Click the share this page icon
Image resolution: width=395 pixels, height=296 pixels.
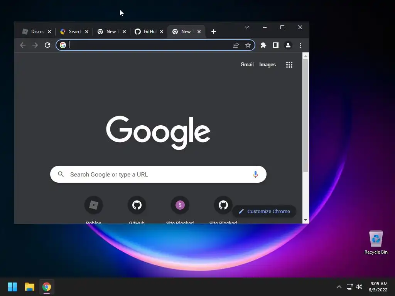pyautogui.click(x=236, y=45)
